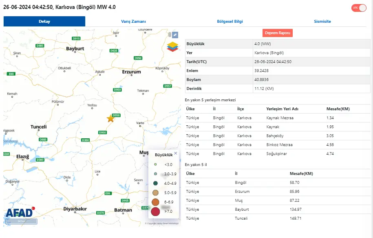Click the earthquake title heading at the top
The image size is (373, 238).
pyautogui.click(x=60, y=7)
